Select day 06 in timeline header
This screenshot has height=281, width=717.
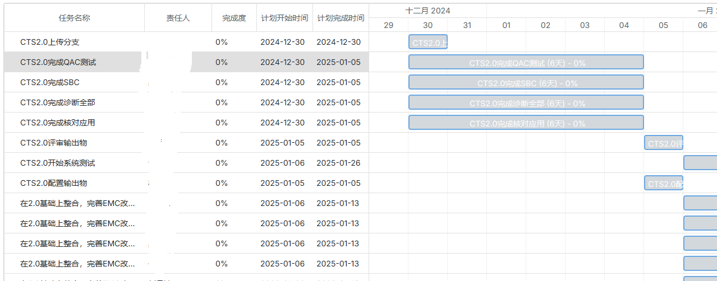[x=700, y=25]
